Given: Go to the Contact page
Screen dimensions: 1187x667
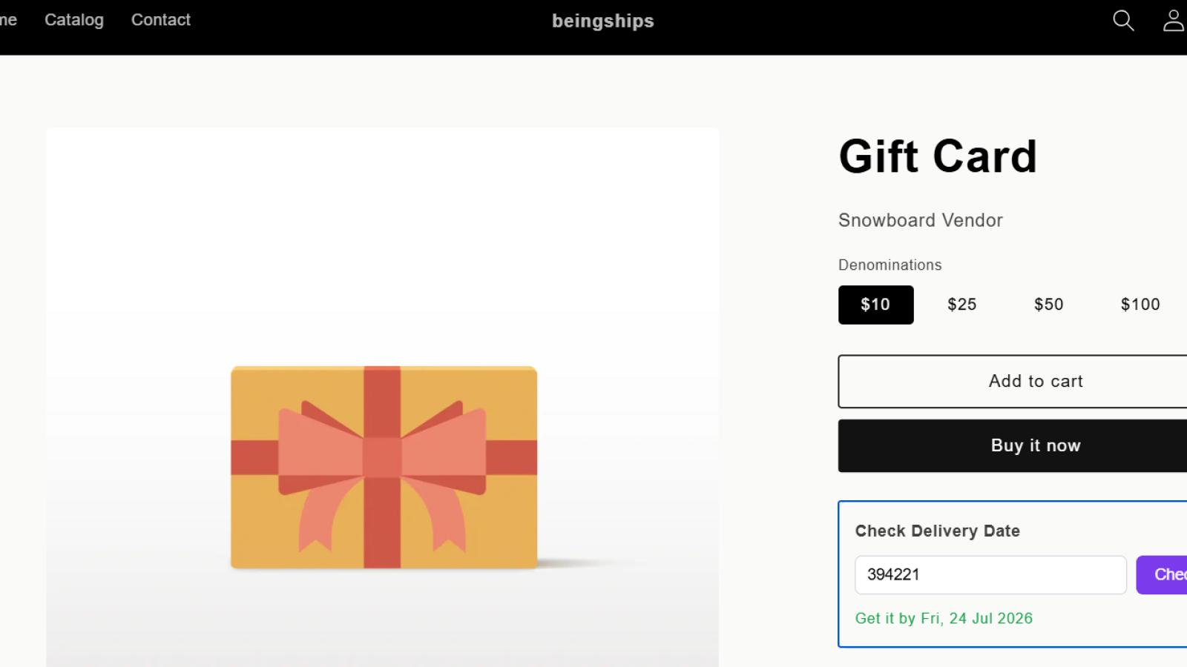Looking at the screenshot, I should (161, 20).
